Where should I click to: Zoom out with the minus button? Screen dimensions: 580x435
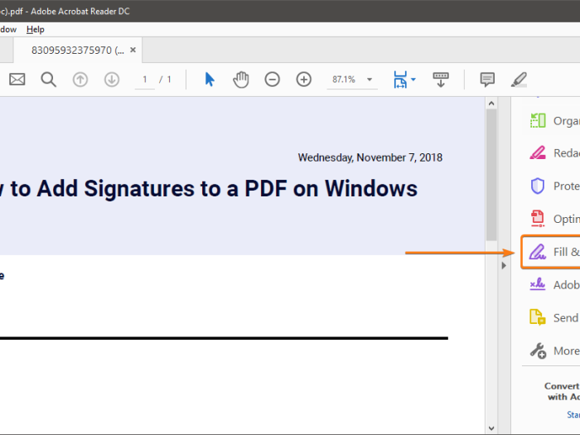pos(273,80)
